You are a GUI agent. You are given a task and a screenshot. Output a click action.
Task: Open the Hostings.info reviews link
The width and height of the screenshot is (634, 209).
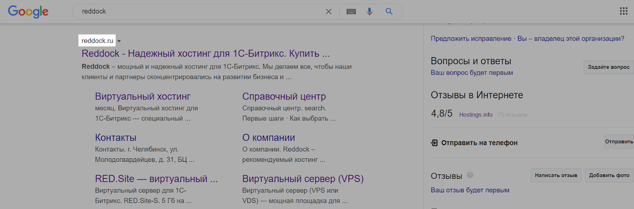pos(475,115)
